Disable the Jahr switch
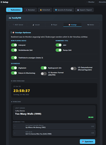This screenshot has width=106, height=145. [59, 45]
